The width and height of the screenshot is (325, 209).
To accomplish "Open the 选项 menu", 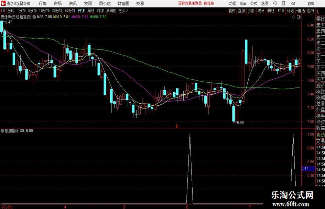I will tap(264, 3).
